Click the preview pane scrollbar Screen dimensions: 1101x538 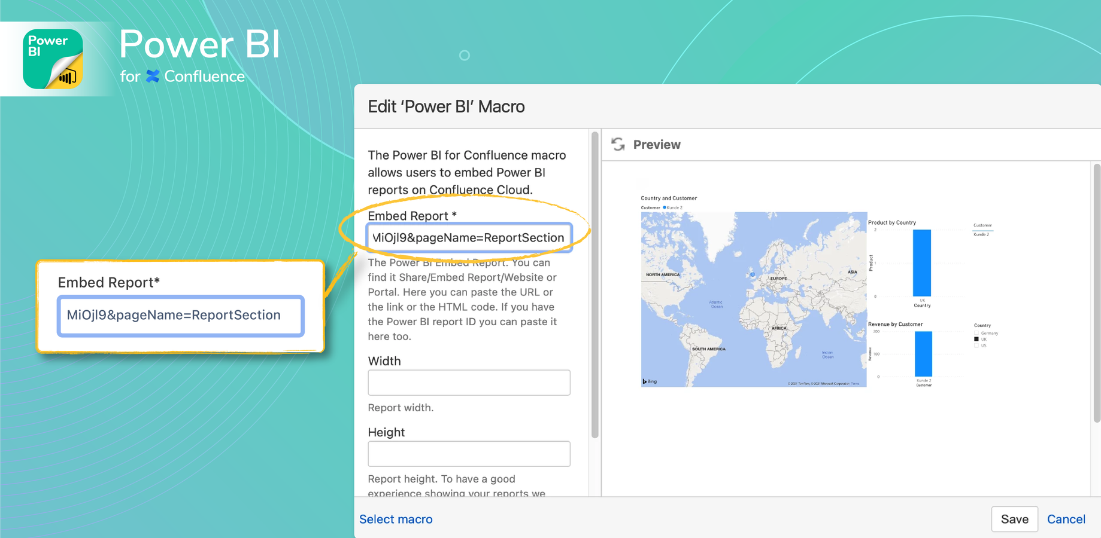(1097, 293)
